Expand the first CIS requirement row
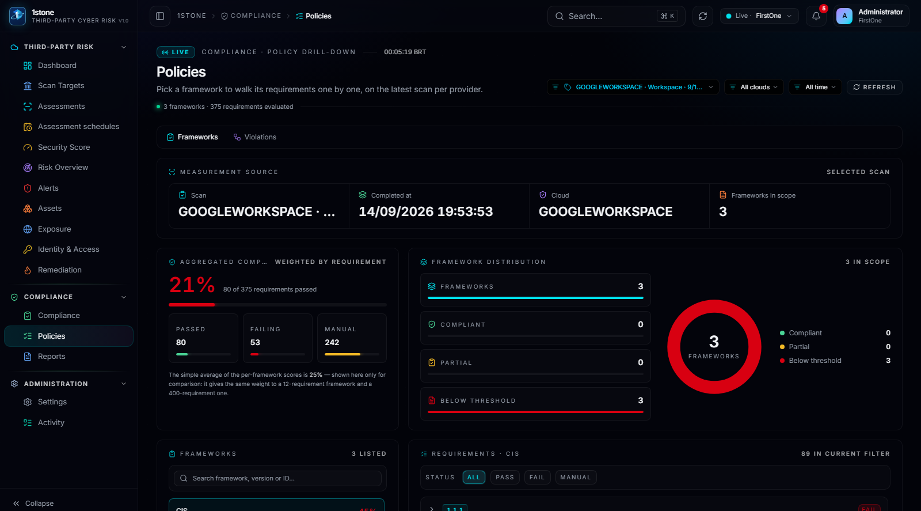This screenshot has width=921, height=511. click(432, 509)
